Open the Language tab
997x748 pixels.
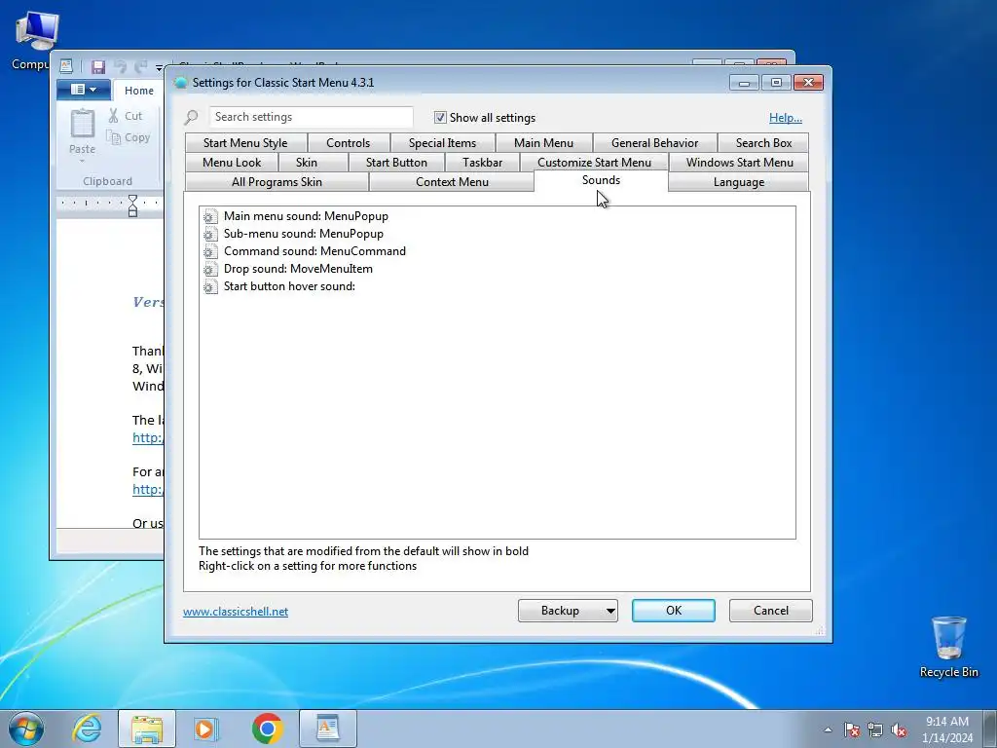coord(739,182)
